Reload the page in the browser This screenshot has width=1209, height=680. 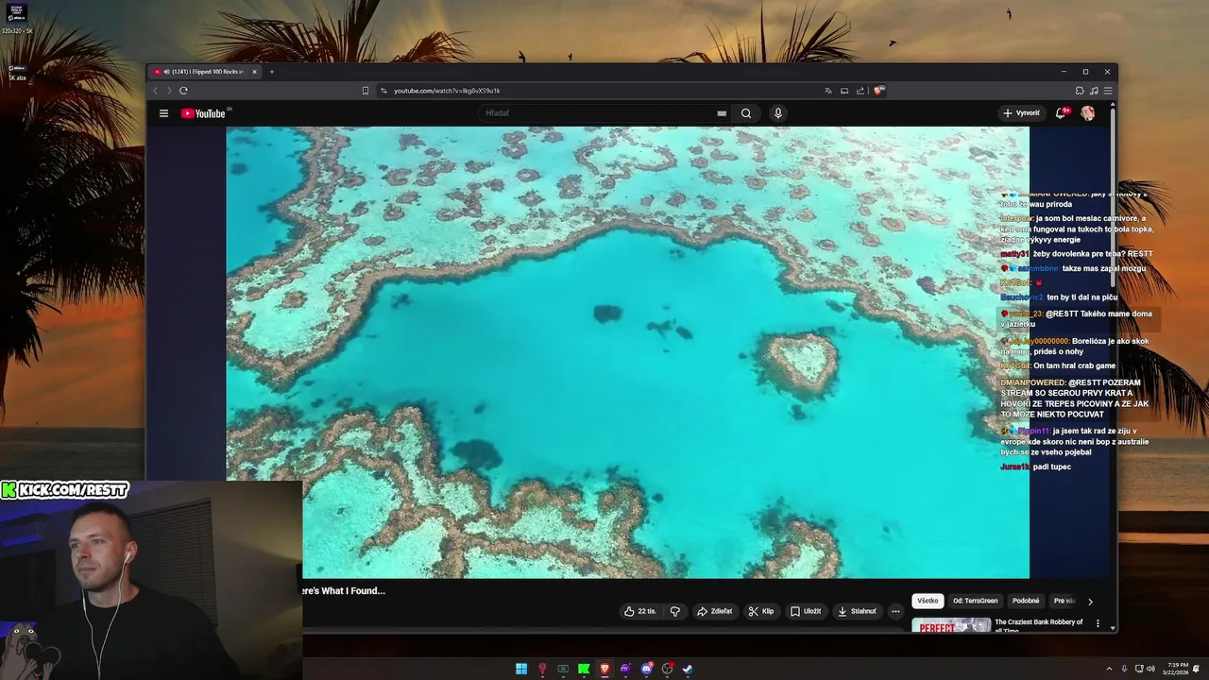(183, 91)
